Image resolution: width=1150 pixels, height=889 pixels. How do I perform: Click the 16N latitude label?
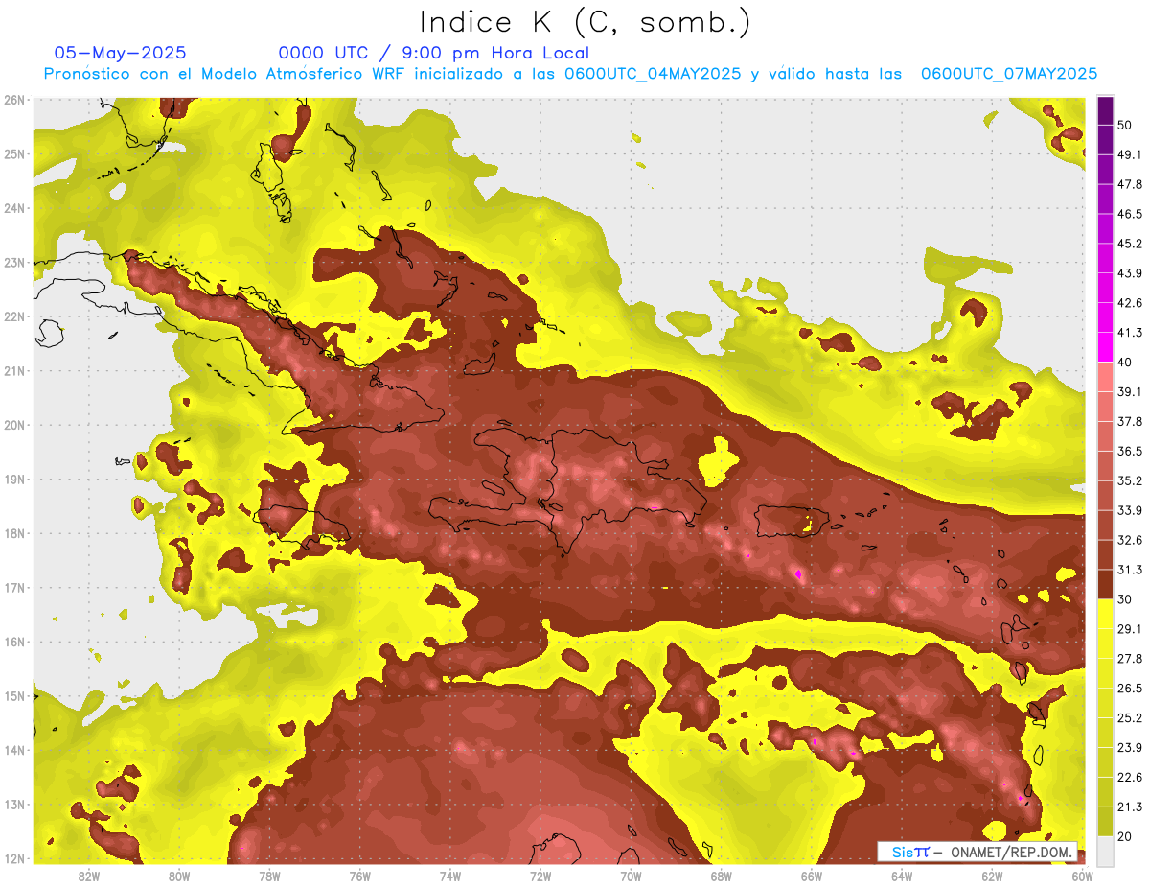click(x=14, y=642)
